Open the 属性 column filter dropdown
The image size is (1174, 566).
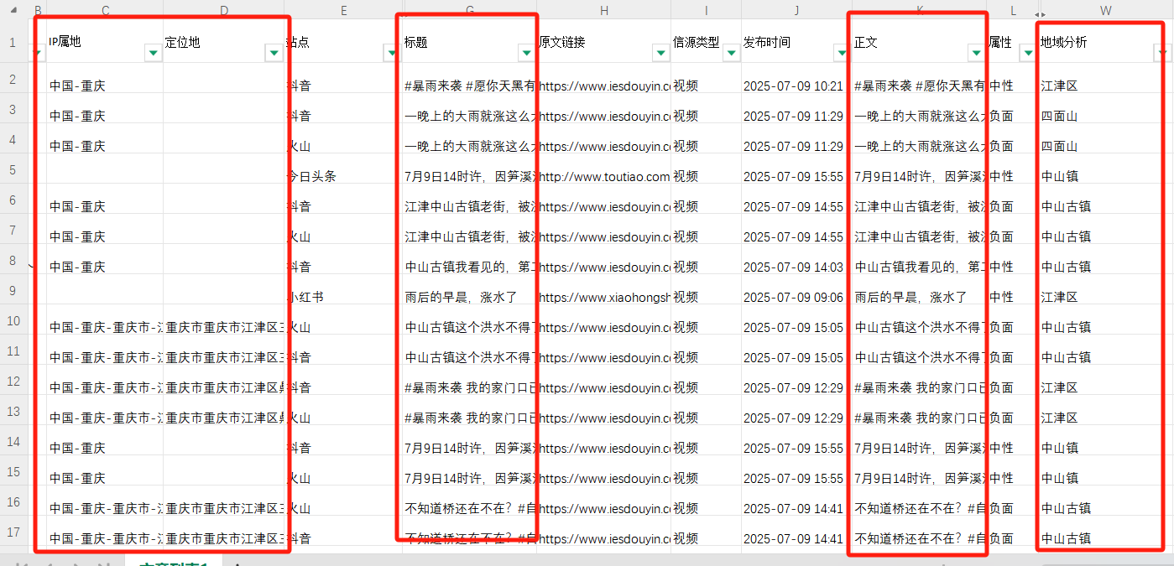tap(1027, 53)
